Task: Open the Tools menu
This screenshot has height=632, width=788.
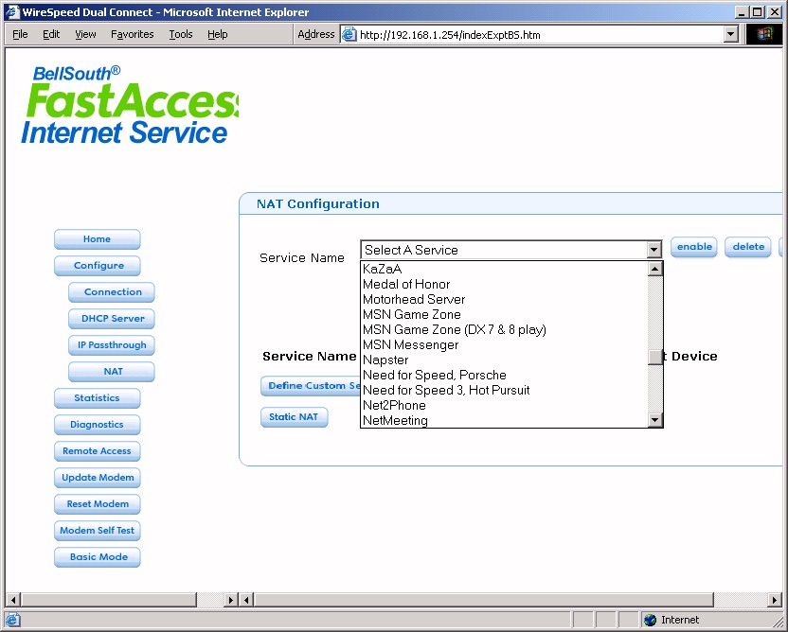Action: click(180, 34)
